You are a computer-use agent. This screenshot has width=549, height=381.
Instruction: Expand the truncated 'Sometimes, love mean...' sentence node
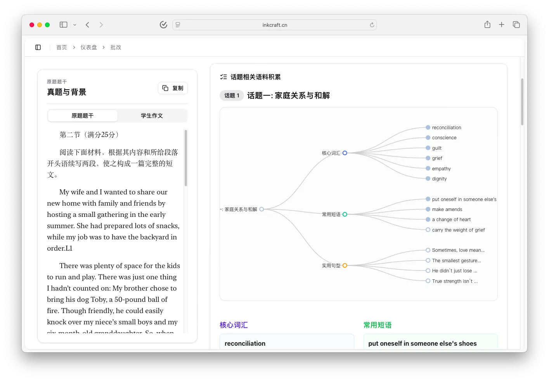coord(428,250)
